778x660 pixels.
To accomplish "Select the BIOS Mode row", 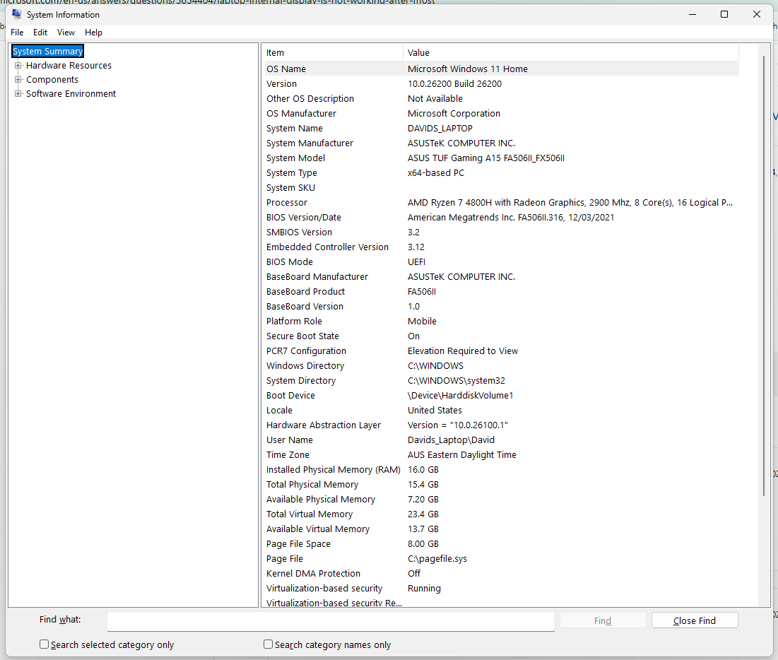I will click(x=500, y=262).
